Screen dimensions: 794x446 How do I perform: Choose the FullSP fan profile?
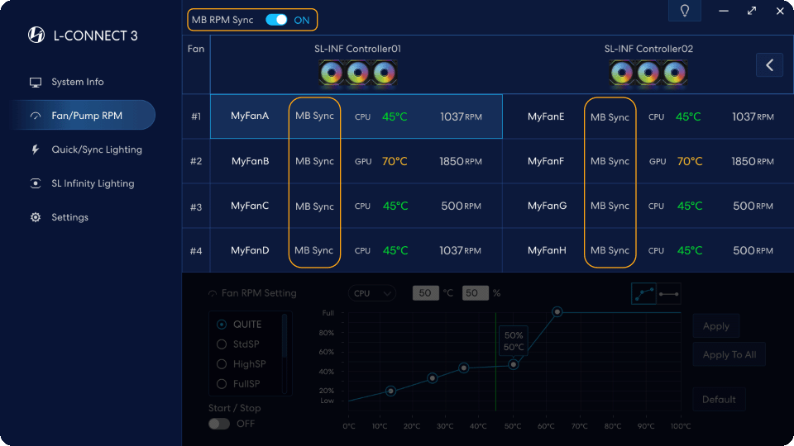tap(222, 384)
